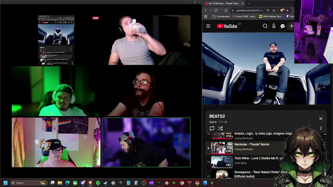This screenshot has height=187, width=333.
Task: Toggle shuffle for the BEATS2 playlist
Action: pyautogui.click(x=220, y=128)
